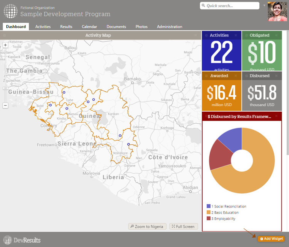Click the 'Bamako' city label on map
The height and width of the screenshot is (247, 289).
(x=132, y=79)
